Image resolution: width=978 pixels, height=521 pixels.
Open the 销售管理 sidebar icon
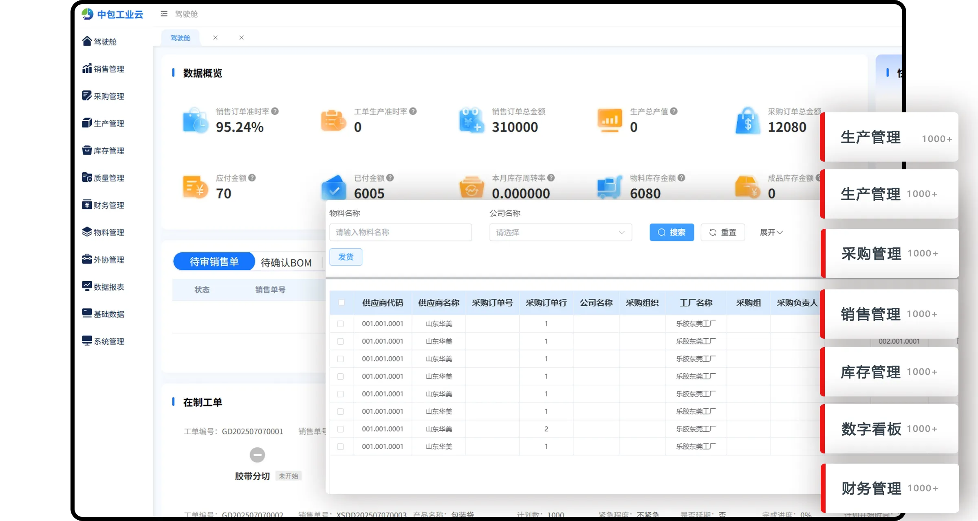point(87,69)
